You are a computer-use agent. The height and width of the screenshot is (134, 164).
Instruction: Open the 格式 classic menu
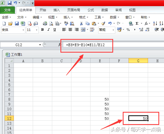[x=84, y=17]
